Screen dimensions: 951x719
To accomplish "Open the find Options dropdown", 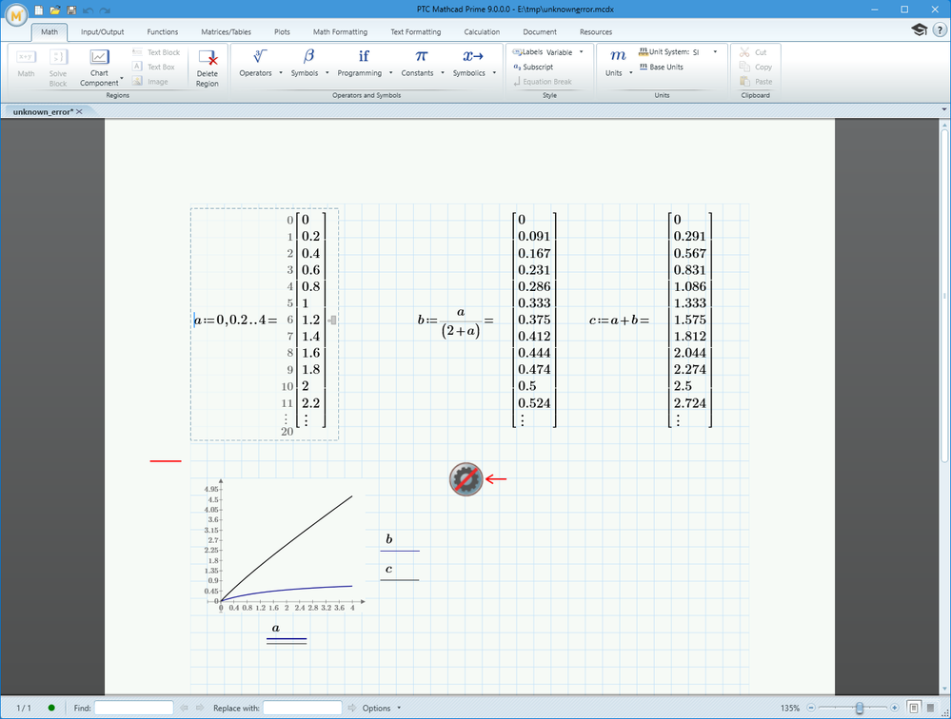I will (381, 708).
